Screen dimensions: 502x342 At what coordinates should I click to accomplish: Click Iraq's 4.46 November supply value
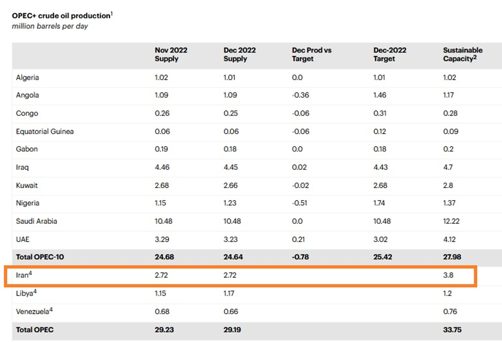(x=162, y=168)
